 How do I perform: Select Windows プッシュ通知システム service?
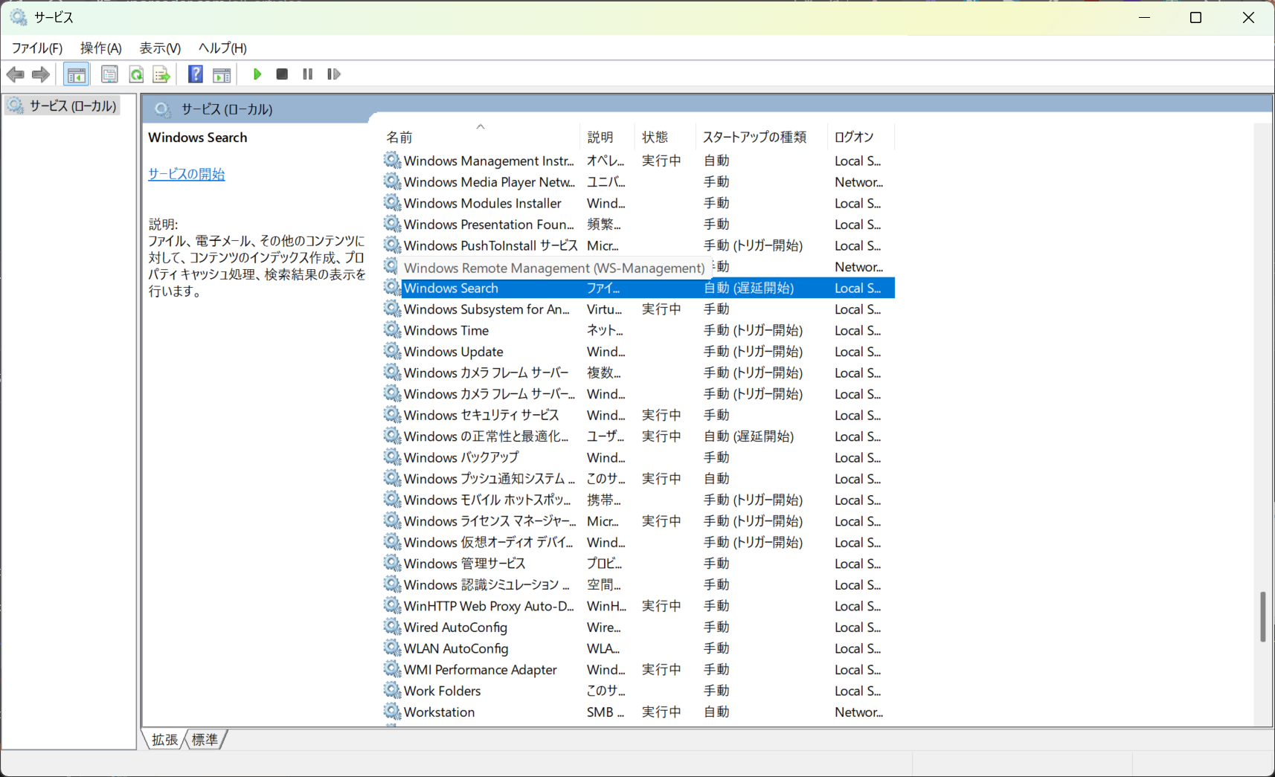(x=638, y=479)
